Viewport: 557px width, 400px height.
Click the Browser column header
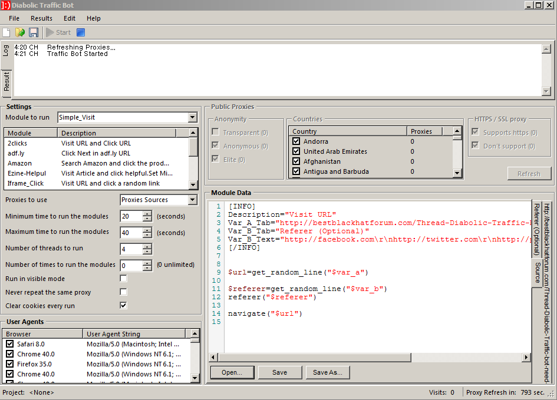[x=42, y=334]
